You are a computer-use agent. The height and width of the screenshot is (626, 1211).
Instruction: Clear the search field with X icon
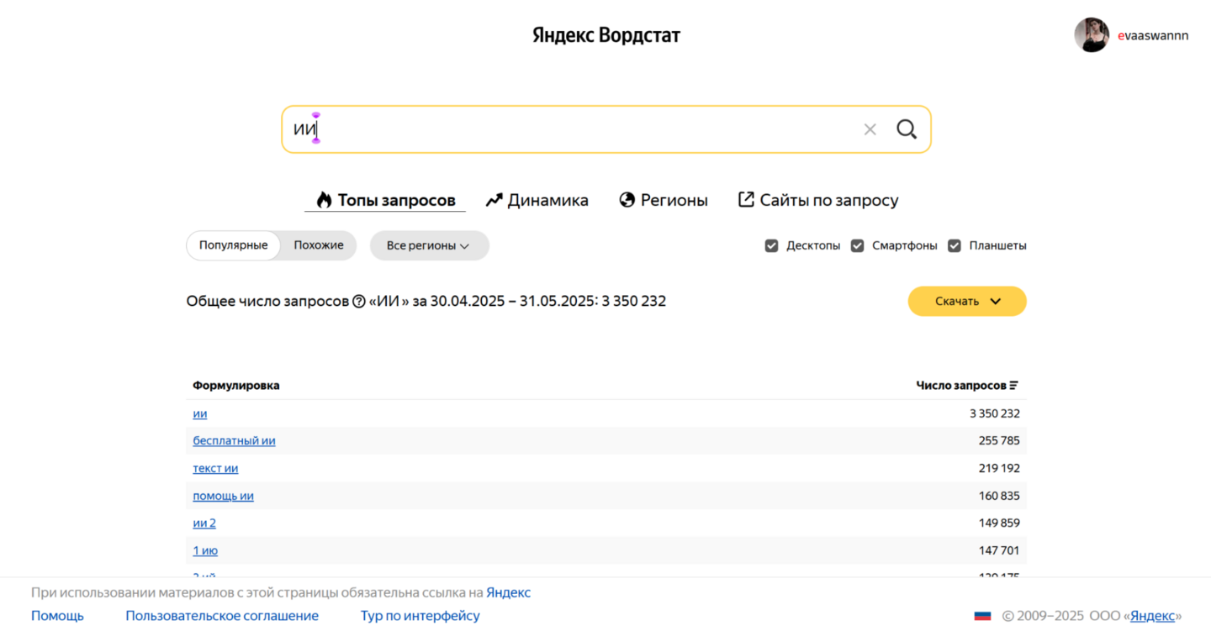coord(870,129)
